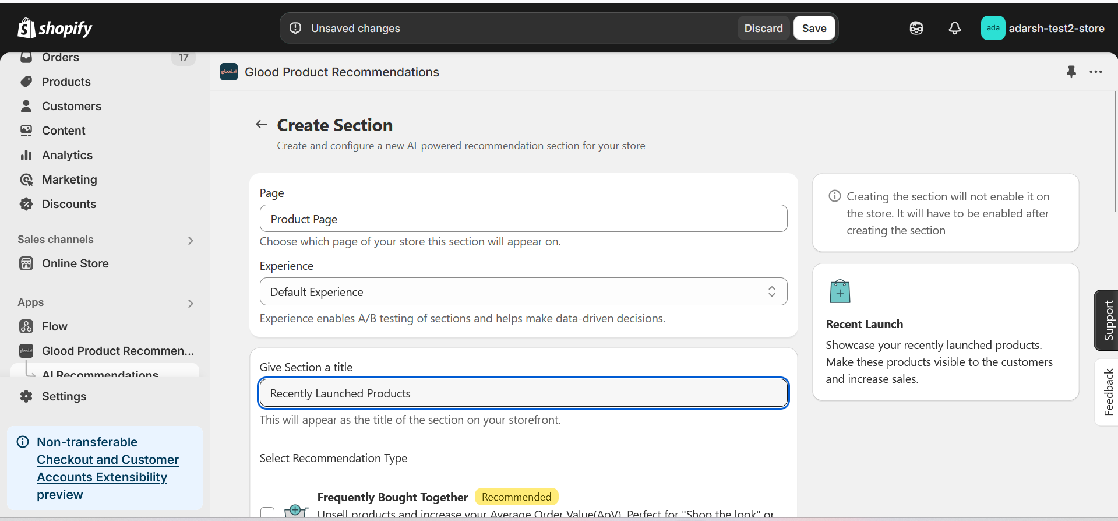Click the Glood app icon in the header

[x=229, y=72]
